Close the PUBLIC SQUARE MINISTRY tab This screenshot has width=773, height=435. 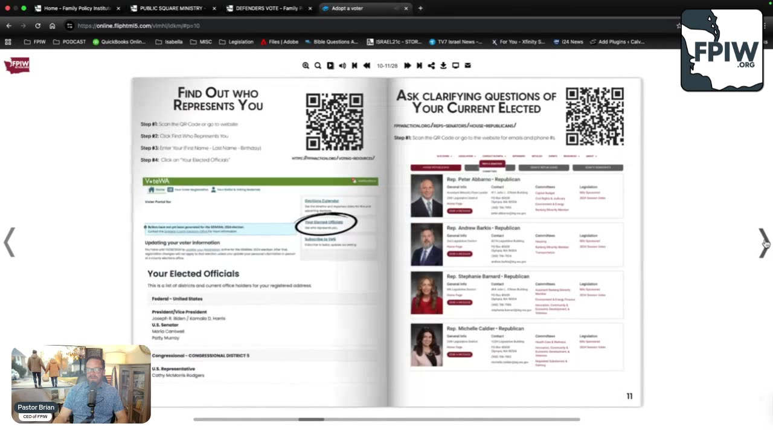click(214, 8)
